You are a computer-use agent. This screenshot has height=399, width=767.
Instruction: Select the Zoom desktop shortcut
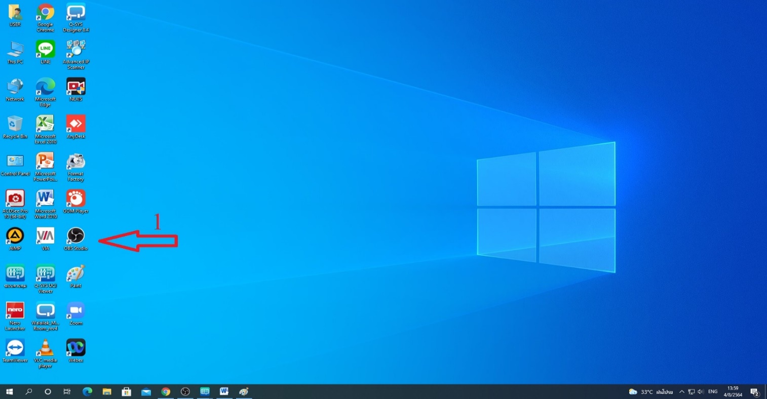(76, 314)
